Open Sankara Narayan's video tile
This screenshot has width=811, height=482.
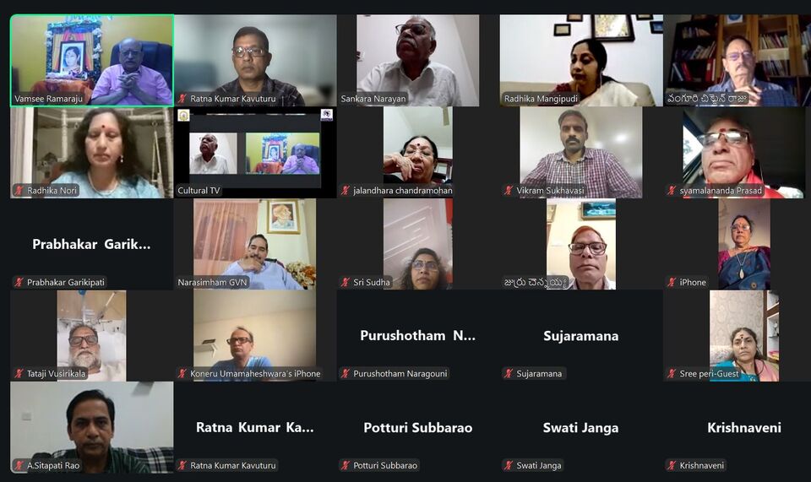pos(418,61)
